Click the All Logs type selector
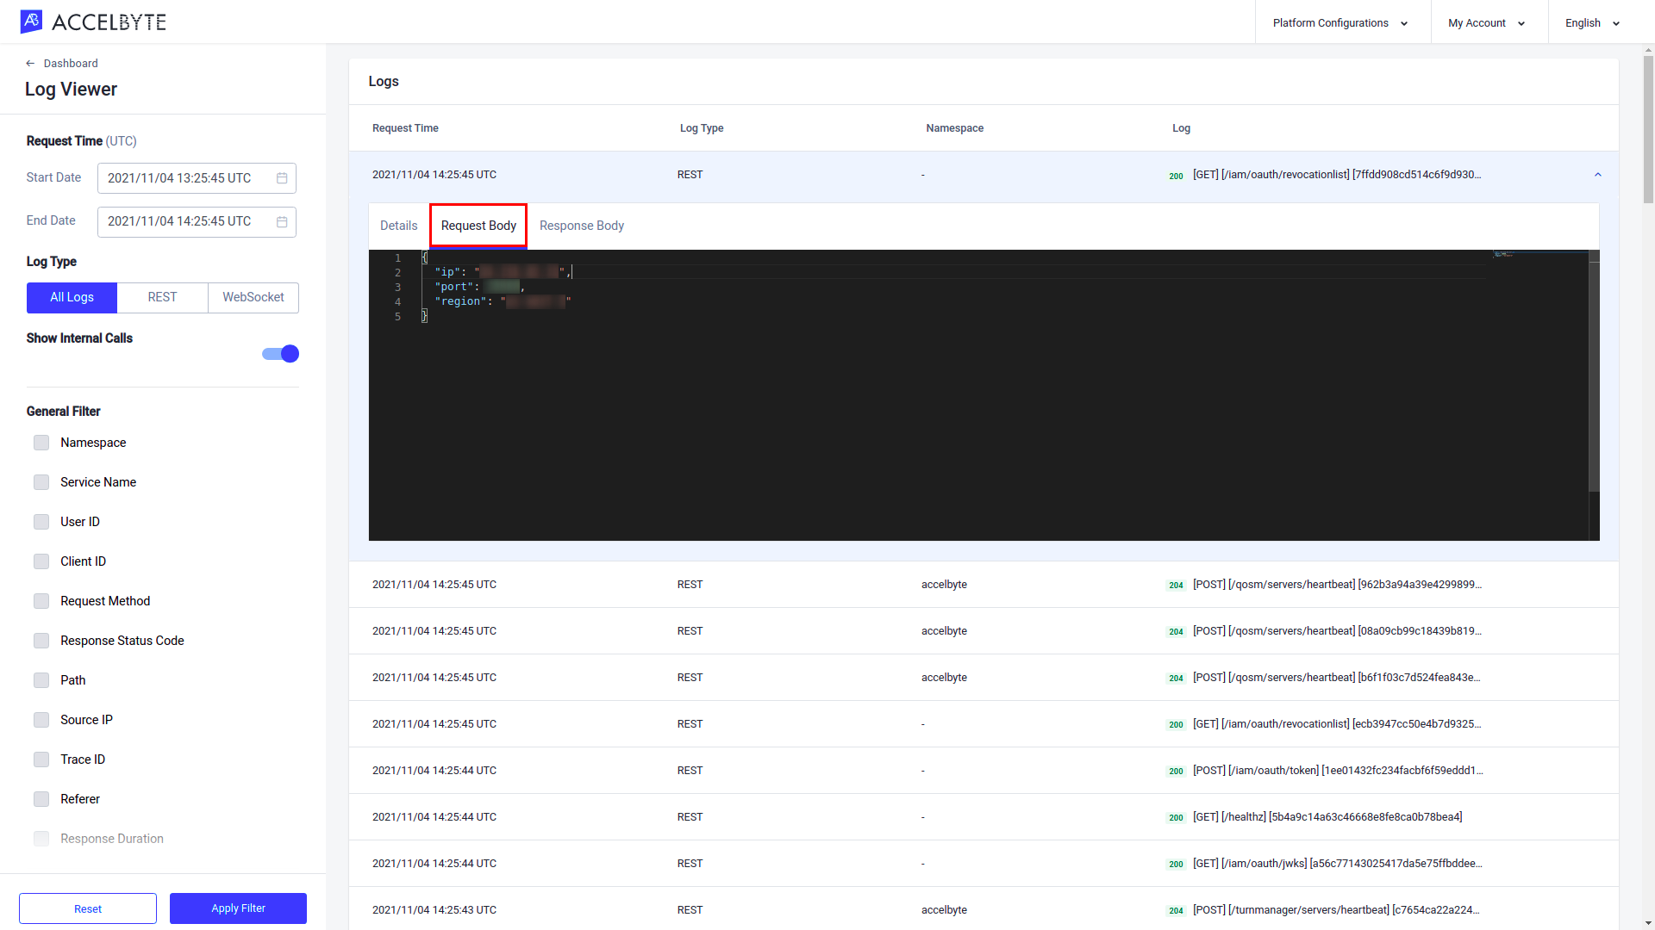 tap(72, 296)
